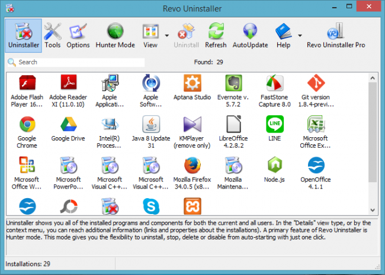Select the orange XAMPP icon

tap(192, 206)
